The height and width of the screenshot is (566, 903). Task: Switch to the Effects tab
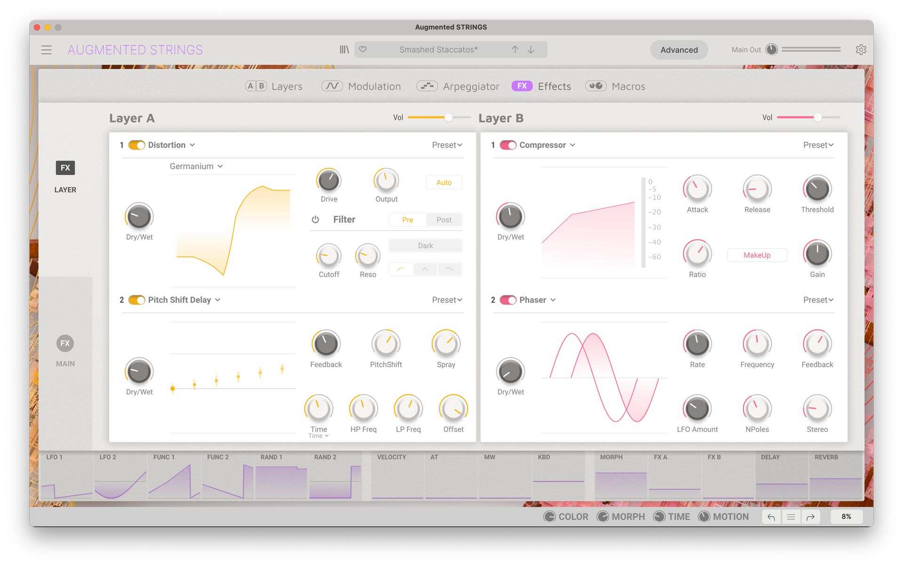[541, 86]
